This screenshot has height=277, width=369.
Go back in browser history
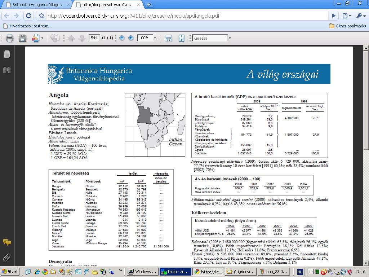pyautogui.click(x=6, y=16)
